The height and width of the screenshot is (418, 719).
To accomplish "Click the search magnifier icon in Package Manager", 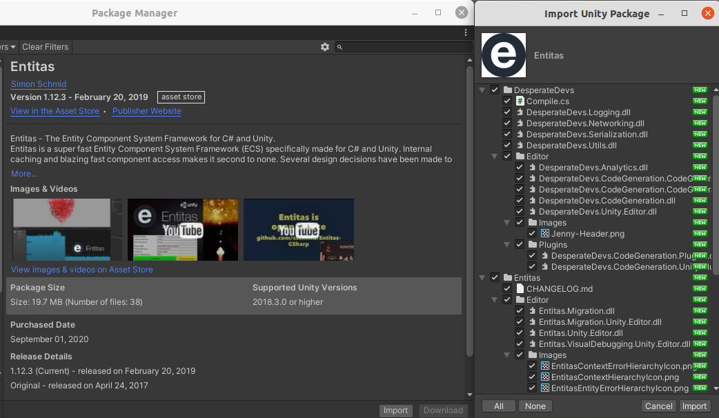I will pyautogui.click(x=339, y=47).
